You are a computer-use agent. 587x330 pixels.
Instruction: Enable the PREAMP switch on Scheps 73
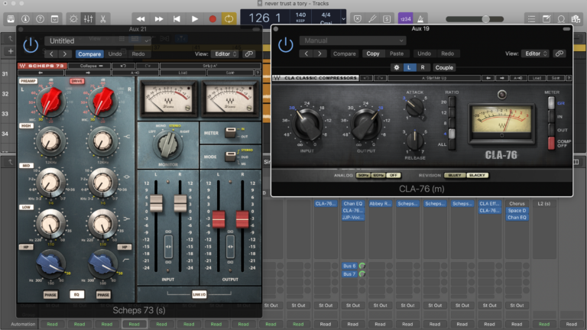coord(29,80)
